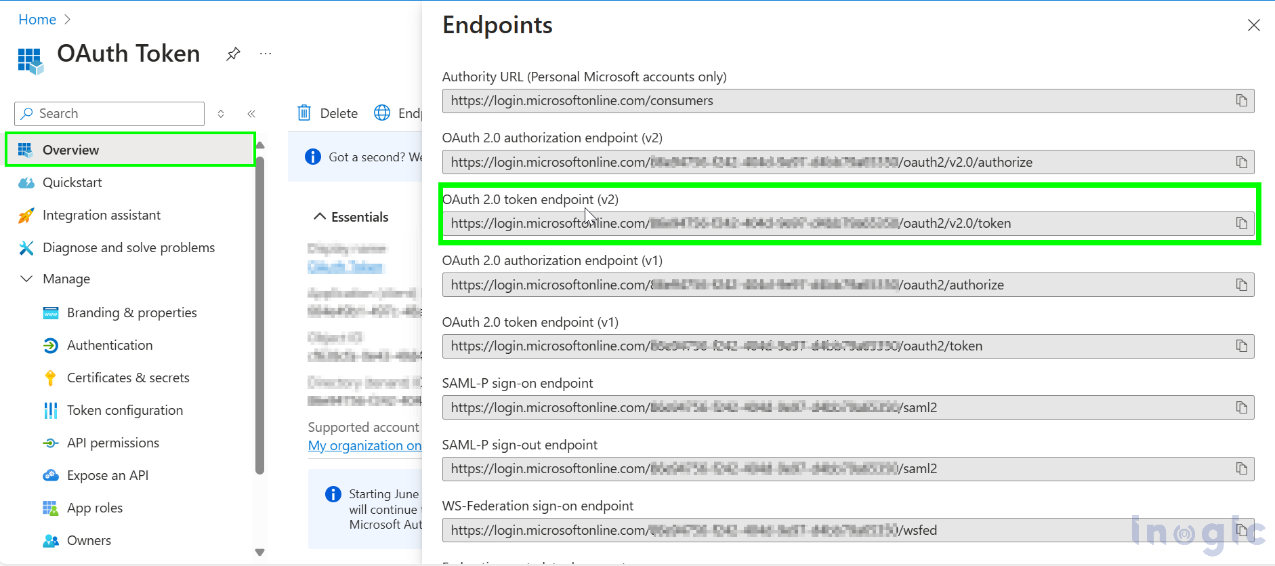Click in the sidebar Search box
The image size is (1275, 566).
click(109, 114)
